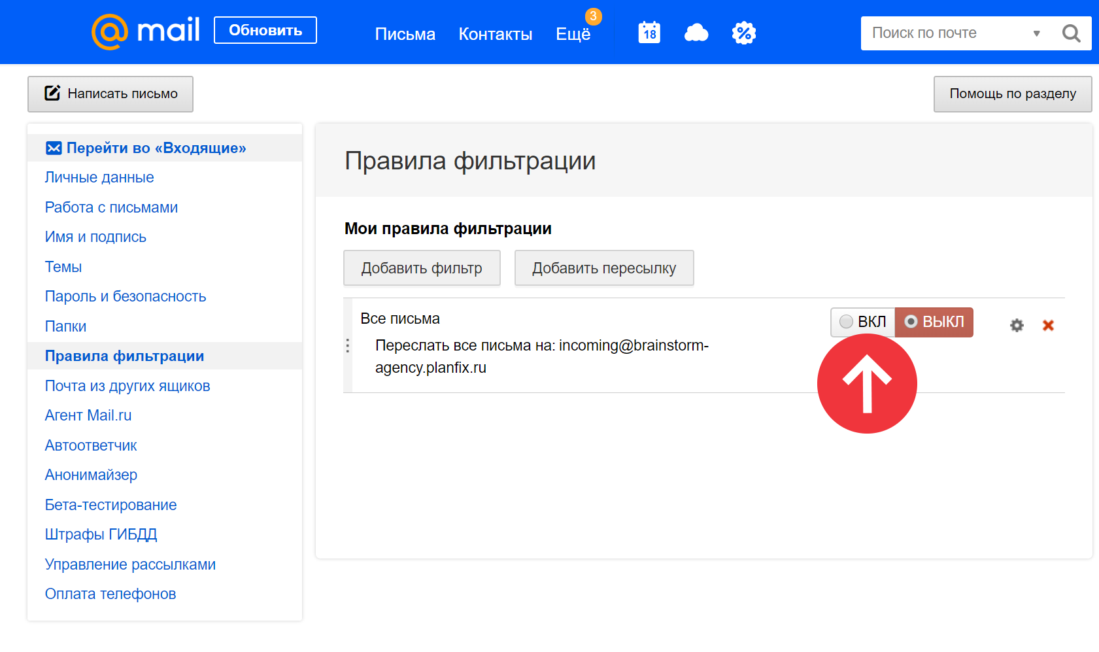This screenshot has width=1099, height=652.
Task: Open Анонимайзер settings
Action: tap(91, 475)
